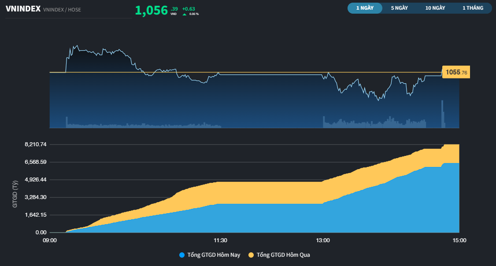
Task: Click the 09:00 time axis label
Action: [50, 240]
